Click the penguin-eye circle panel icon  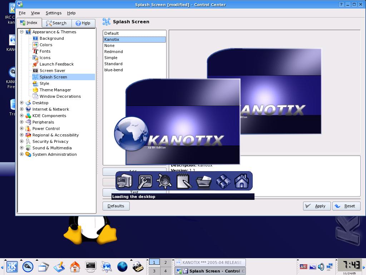[28, 266]
